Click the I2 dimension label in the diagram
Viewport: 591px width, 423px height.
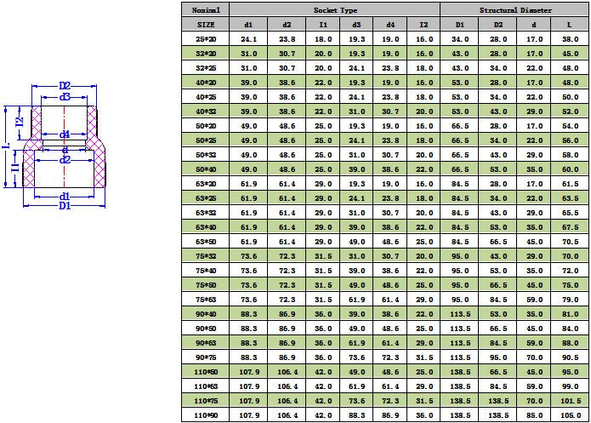pos(19,123)
